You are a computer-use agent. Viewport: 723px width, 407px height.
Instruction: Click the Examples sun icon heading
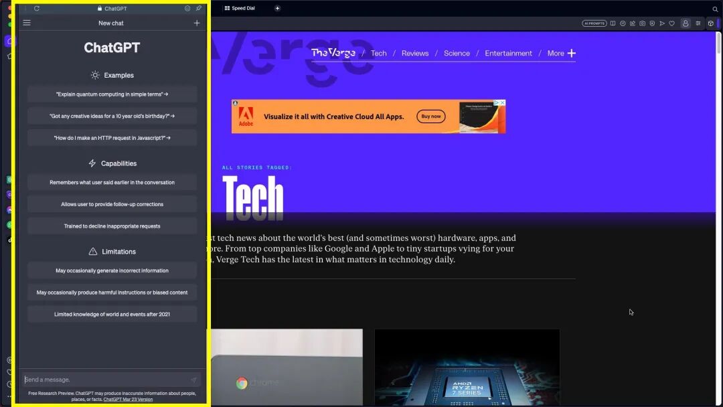tap(95, 75)
